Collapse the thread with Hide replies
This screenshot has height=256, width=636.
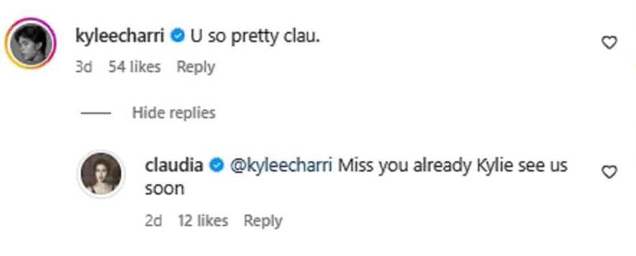(x=174, y=113)
